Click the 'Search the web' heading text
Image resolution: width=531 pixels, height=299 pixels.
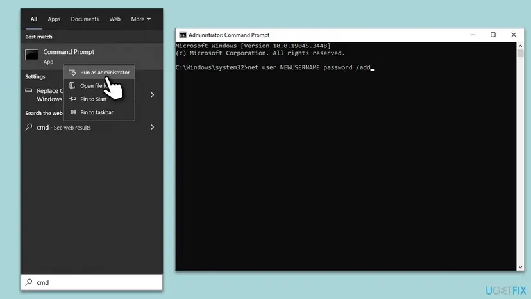pos(44,113)
